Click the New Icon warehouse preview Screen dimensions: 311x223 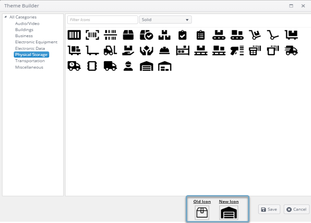click(x=229, y=213)
